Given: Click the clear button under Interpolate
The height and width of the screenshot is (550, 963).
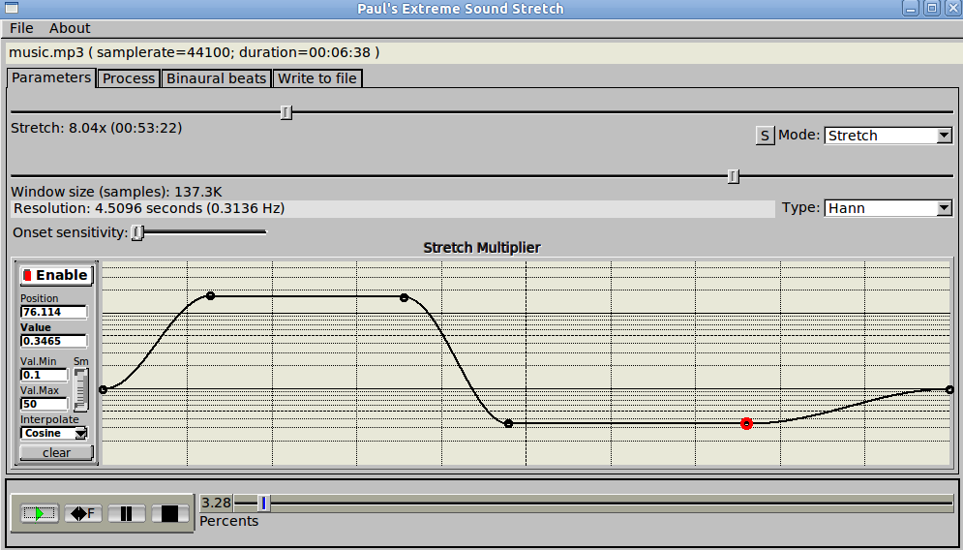Looking at the screenshot, I should [x=56, y=452].
